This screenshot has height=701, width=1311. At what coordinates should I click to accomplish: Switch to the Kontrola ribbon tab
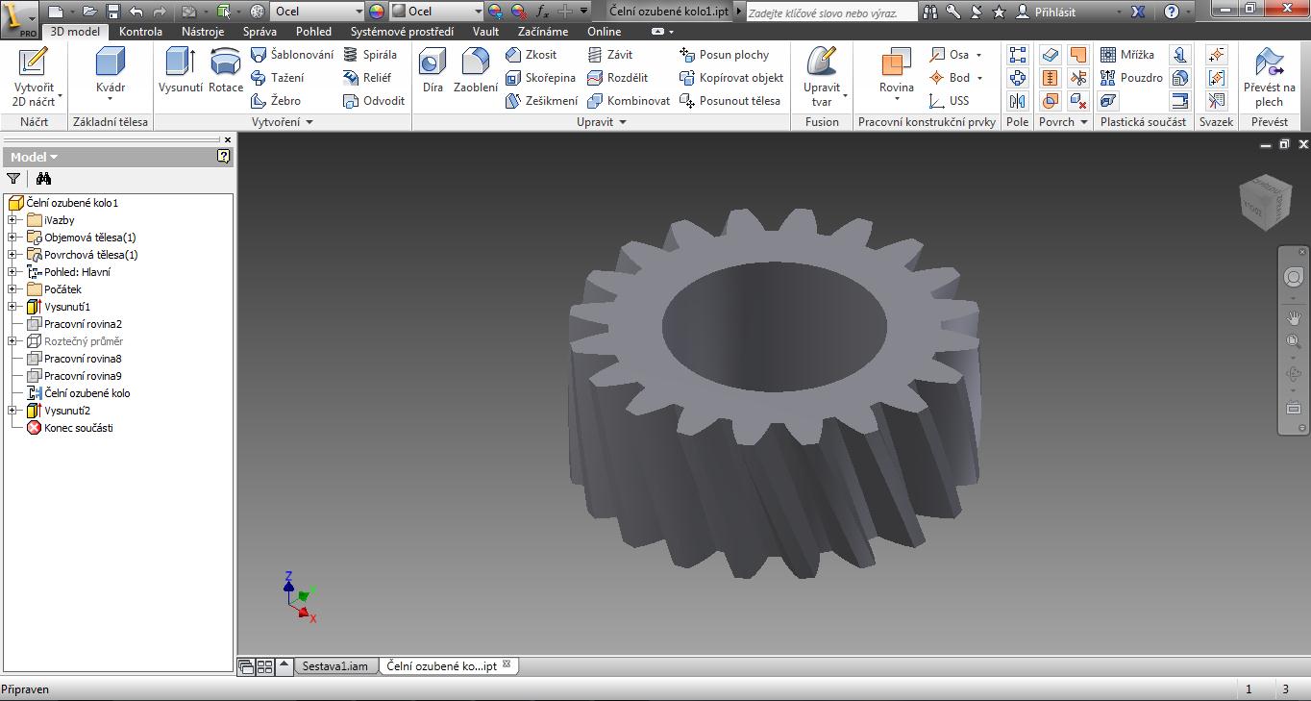tap(140, 32)
